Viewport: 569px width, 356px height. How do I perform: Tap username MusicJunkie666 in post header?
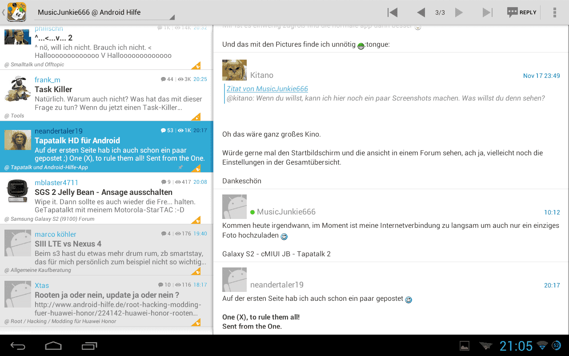coord(286,212)
